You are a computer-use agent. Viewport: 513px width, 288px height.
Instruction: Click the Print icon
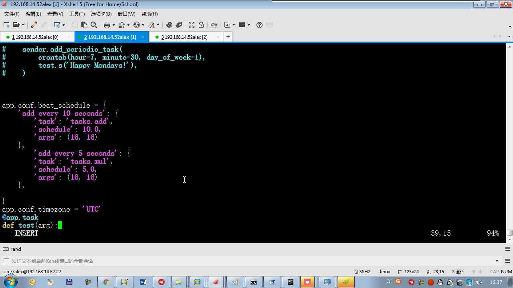(x=107, y=25)
